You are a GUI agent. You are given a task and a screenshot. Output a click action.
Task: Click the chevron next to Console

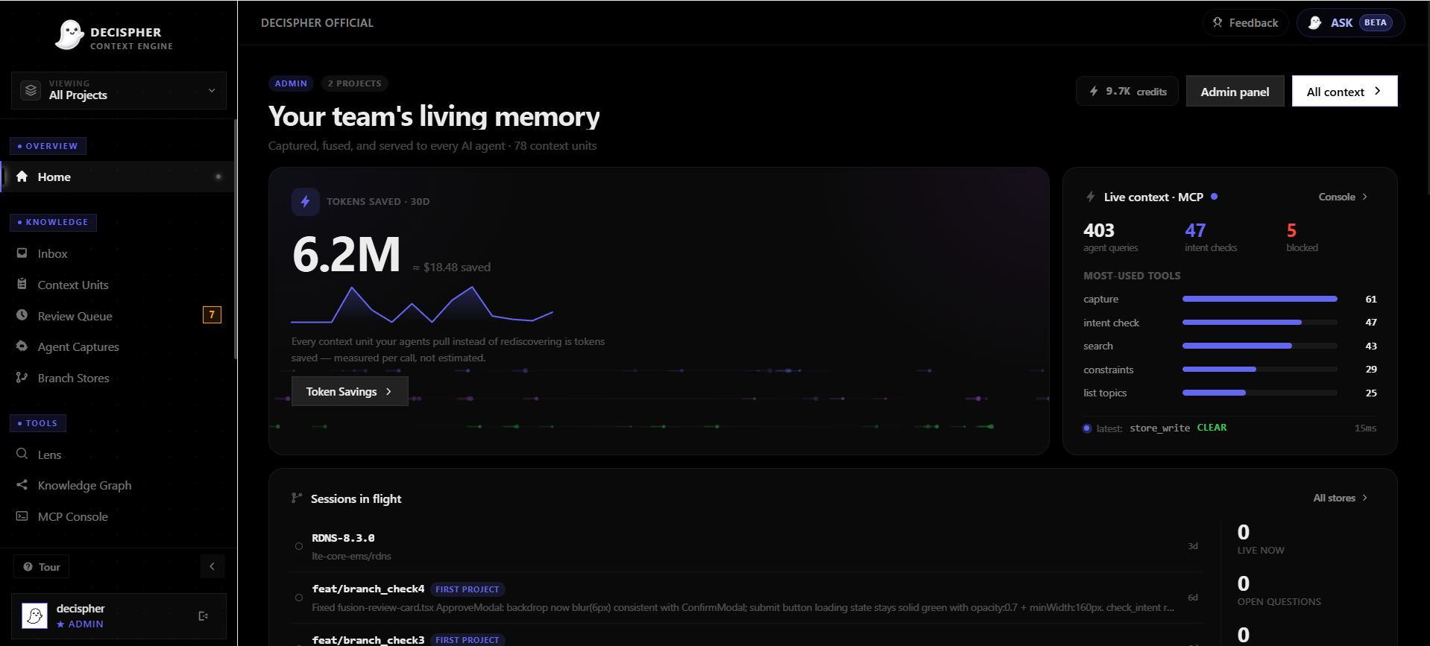click(x=1365, y=197)
